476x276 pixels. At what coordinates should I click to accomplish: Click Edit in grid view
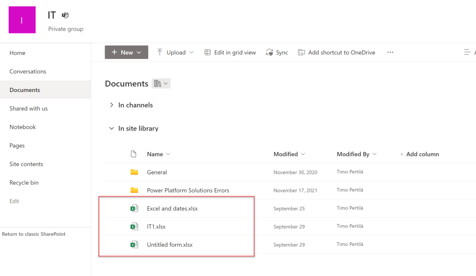230,53
